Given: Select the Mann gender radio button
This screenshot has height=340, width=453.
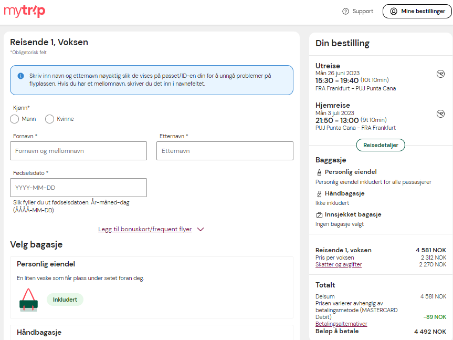Looking at the screenshot, I should (x=15, y=119).
